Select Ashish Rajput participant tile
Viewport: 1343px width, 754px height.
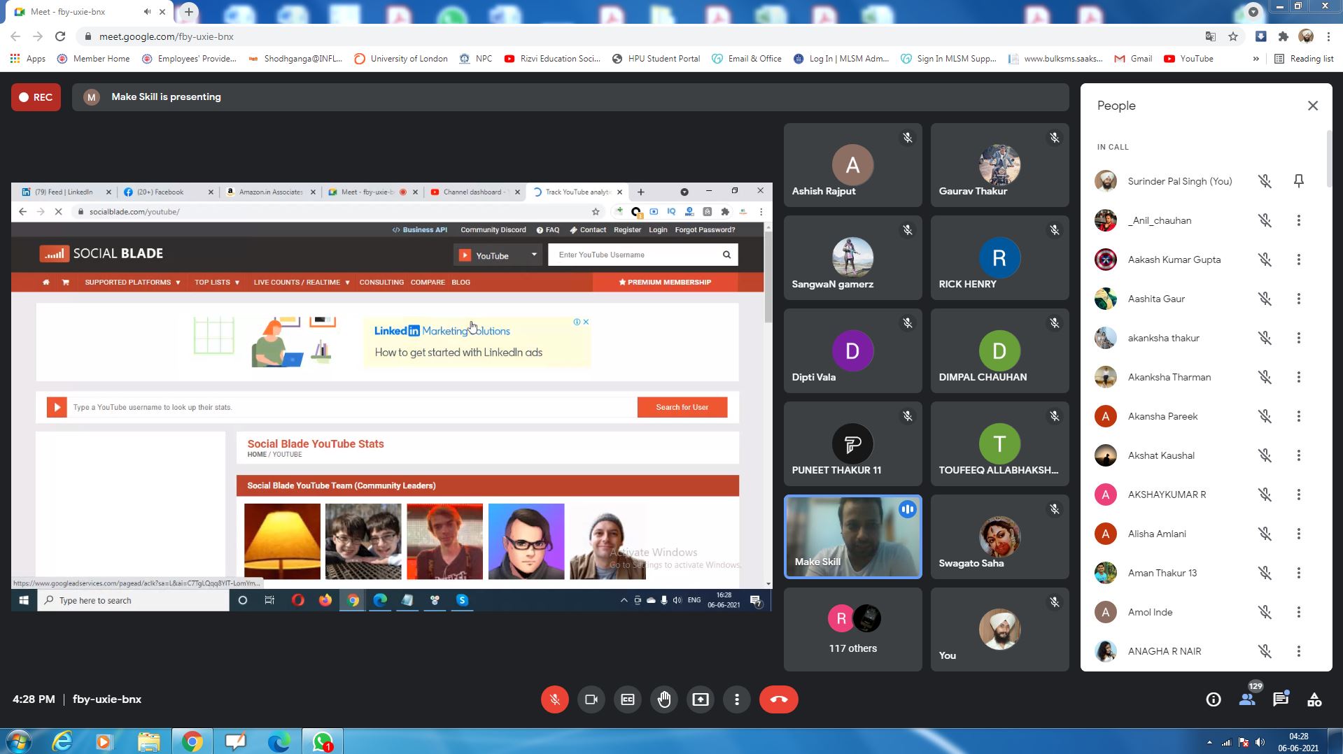coord(852,165)
